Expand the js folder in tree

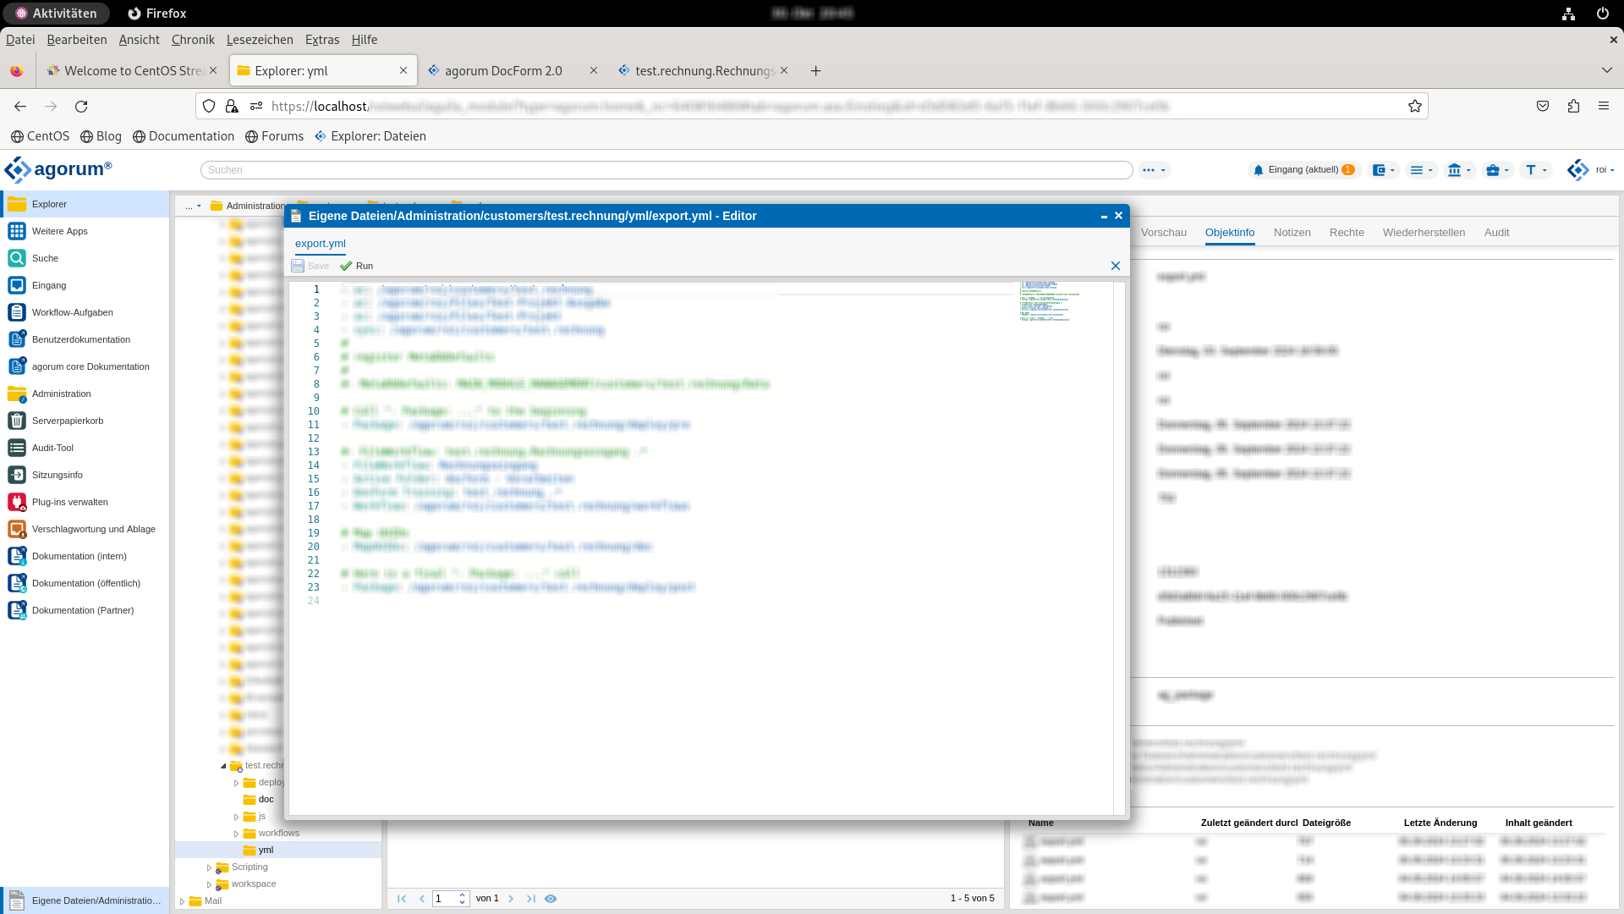pos(237,817)
